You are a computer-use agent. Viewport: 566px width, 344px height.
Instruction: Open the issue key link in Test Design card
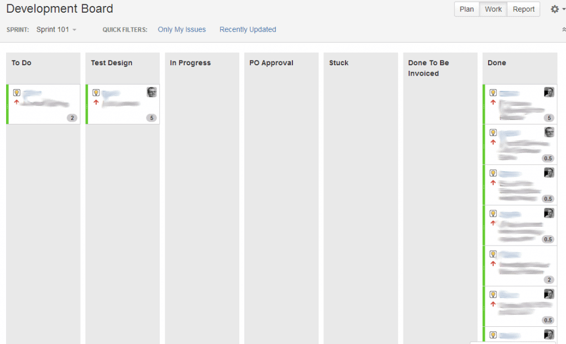tap(111, 93)
